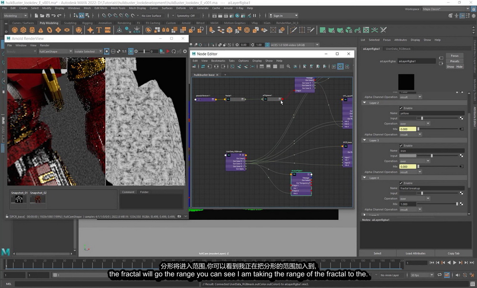Select hulkbuster base Node Editor tab
The height and width of the screenshot is (288, 477).
pos(204,74)
